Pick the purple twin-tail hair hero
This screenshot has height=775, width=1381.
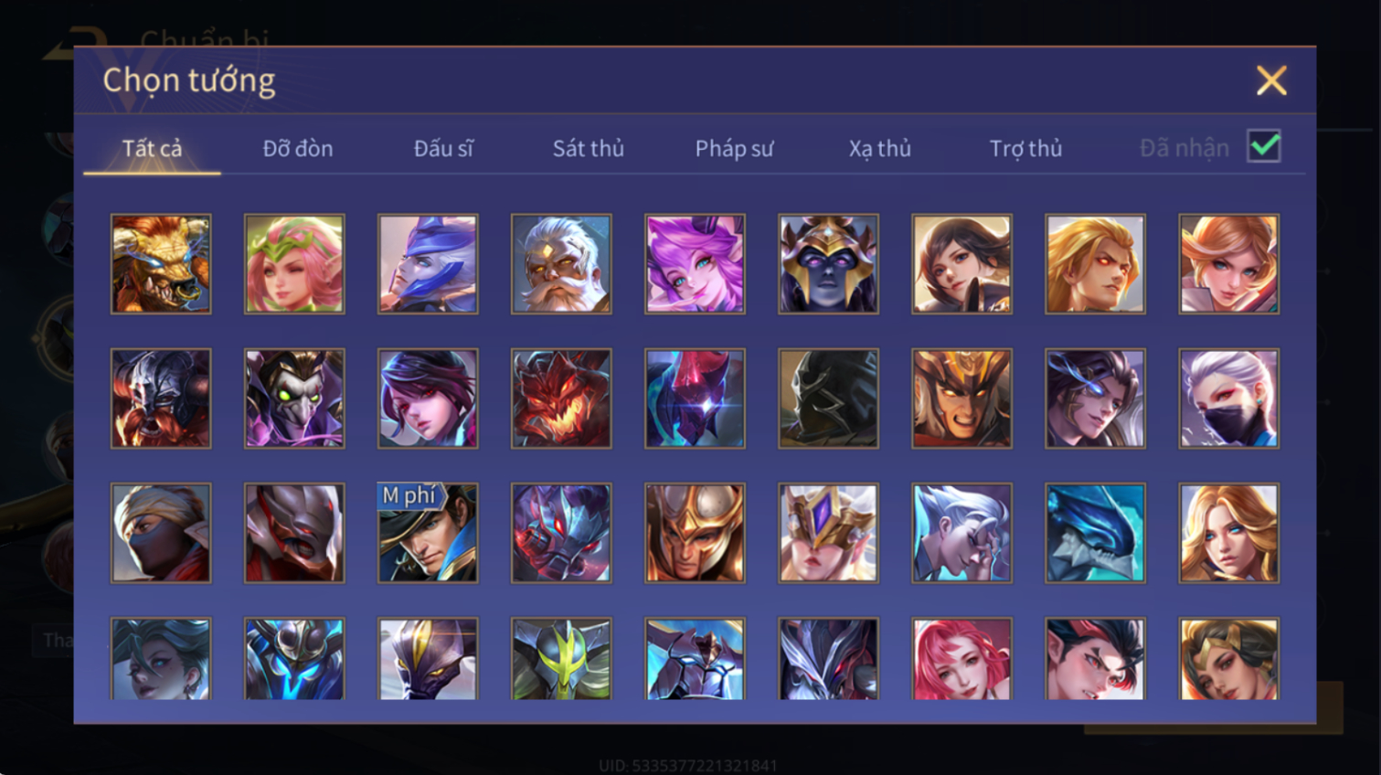pos(695,264)
